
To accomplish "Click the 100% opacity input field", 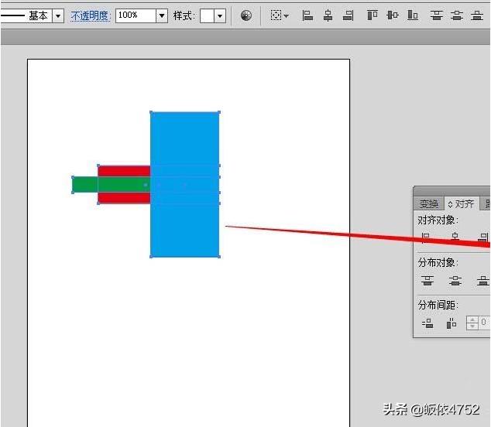I will (x=136, y=15).
